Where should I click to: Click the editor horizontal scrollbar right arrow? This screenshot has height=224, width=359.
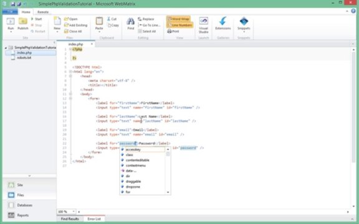pos(348,212)
